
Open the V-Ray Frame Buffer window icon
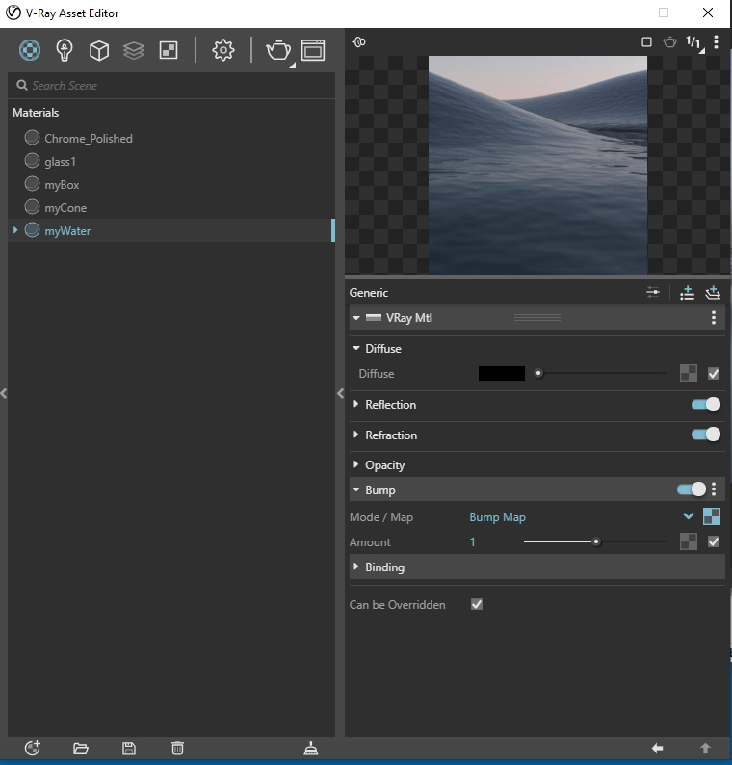point(313,50)
